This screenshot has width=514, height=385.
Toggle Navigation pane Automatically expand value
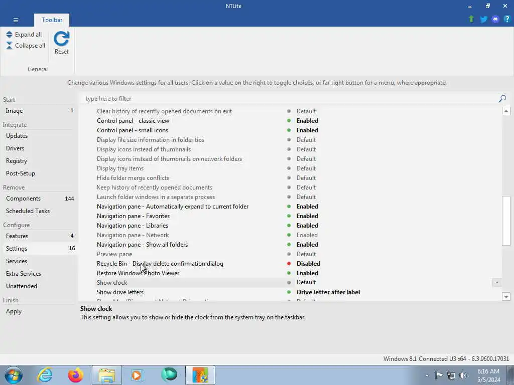point(307,207)
